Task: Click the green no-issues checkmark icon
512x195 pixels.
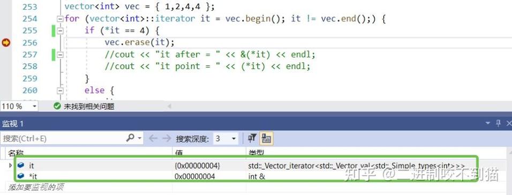Action: pyautogui.click(x=57, y=106)
